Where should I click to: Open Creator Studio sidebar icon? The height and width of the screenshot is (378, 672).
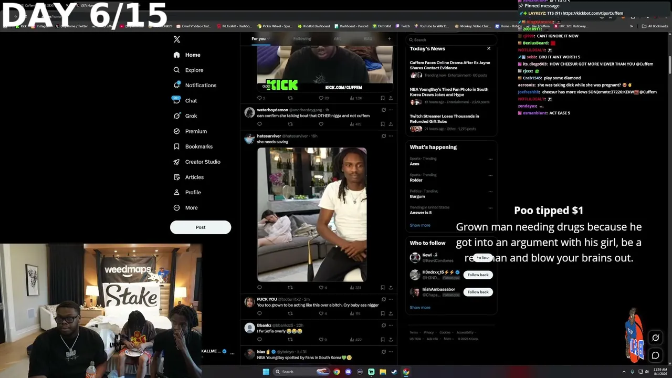pyautogui.click(x=177, y=162)
